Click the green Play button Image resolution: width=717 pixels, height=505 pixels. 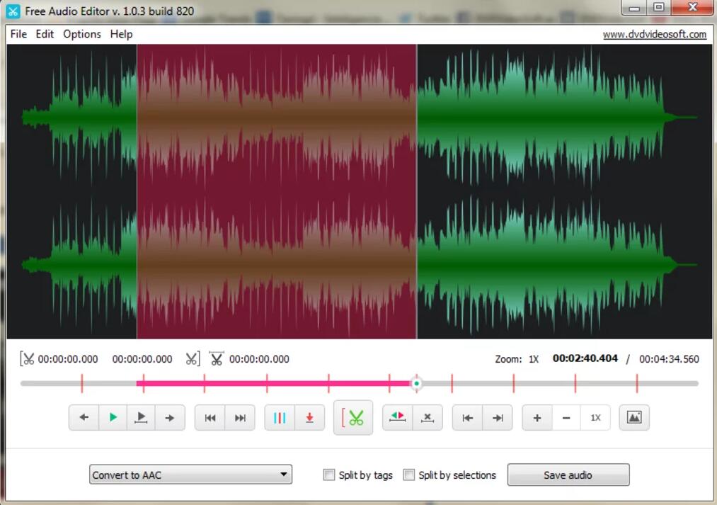click(113, 418)
